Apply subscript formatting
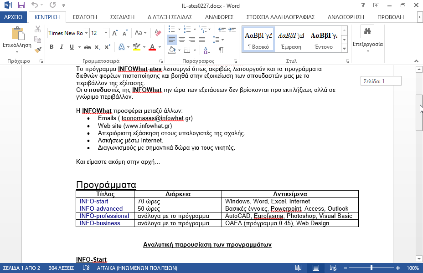Screen dimensions: 423x273 (98, 47)
